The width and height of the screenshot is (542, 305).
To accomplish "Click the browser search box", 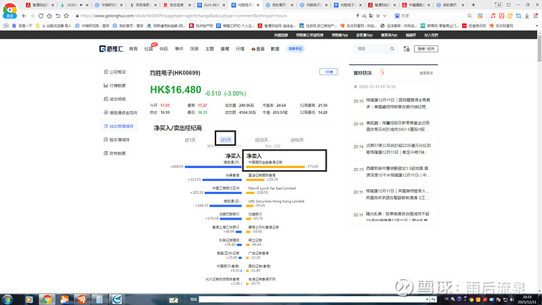I will click(x=432, y=16).
